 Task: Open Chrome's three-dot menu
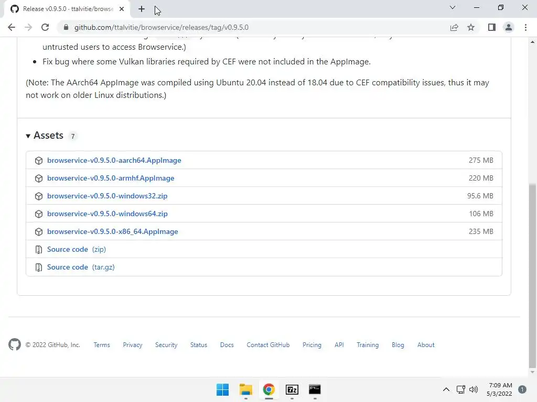pyautogui.click(x=525, y=27)
